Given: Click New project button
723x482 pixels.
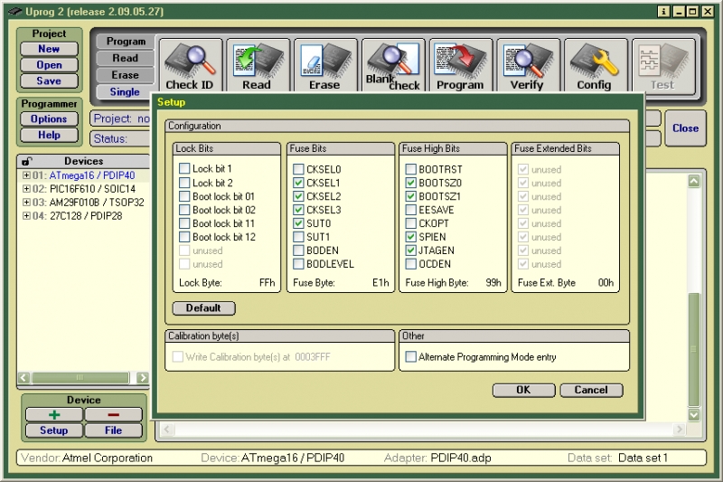Looking at the screenshot, I should pyautogui.click(x=49, y=49).
